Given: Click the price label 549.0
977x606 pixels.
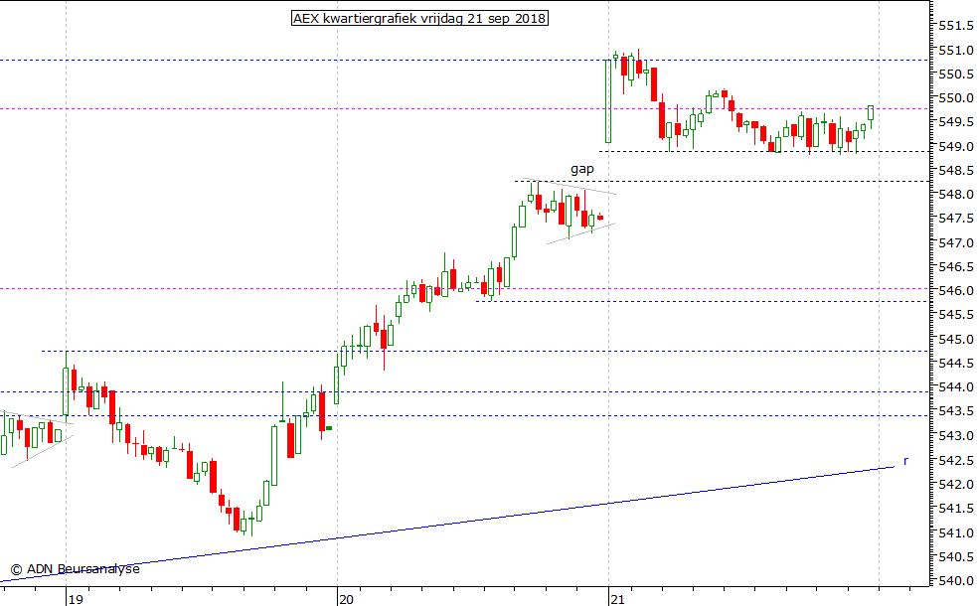Looking at the screenshot, I should [x=956, y=146].
